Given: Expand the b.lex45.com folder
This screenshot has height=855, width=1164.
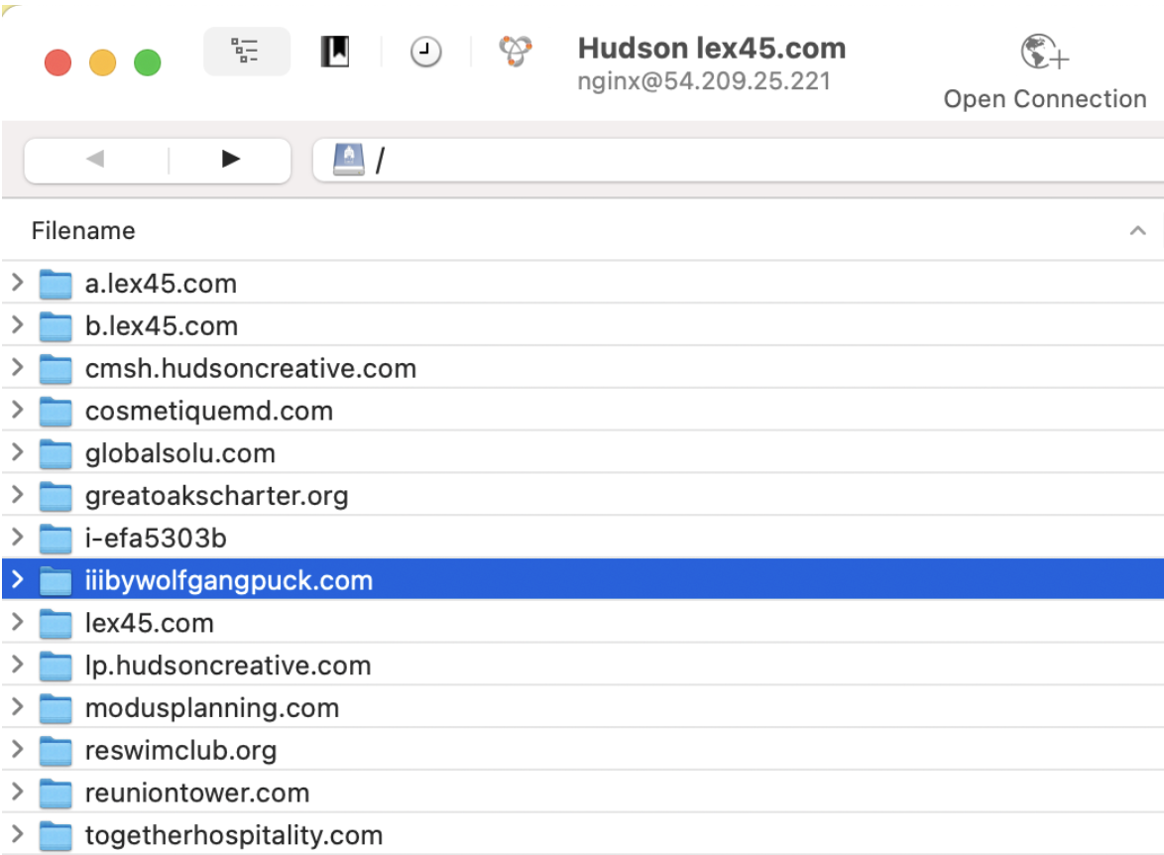Looking at the screenshot, I should 18,324.
